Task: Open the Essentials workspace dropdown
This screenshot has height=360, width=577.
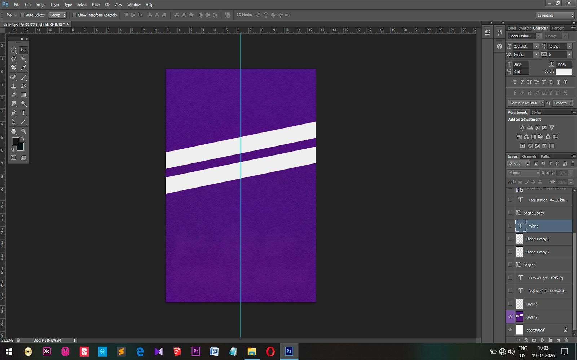Action: [555, 15]
